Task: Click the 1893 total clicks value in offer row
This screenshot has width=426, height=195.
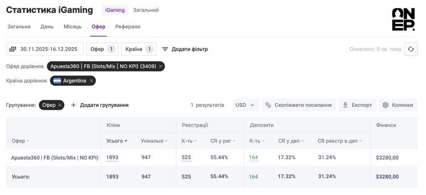Action: click(x=112, y=158)
